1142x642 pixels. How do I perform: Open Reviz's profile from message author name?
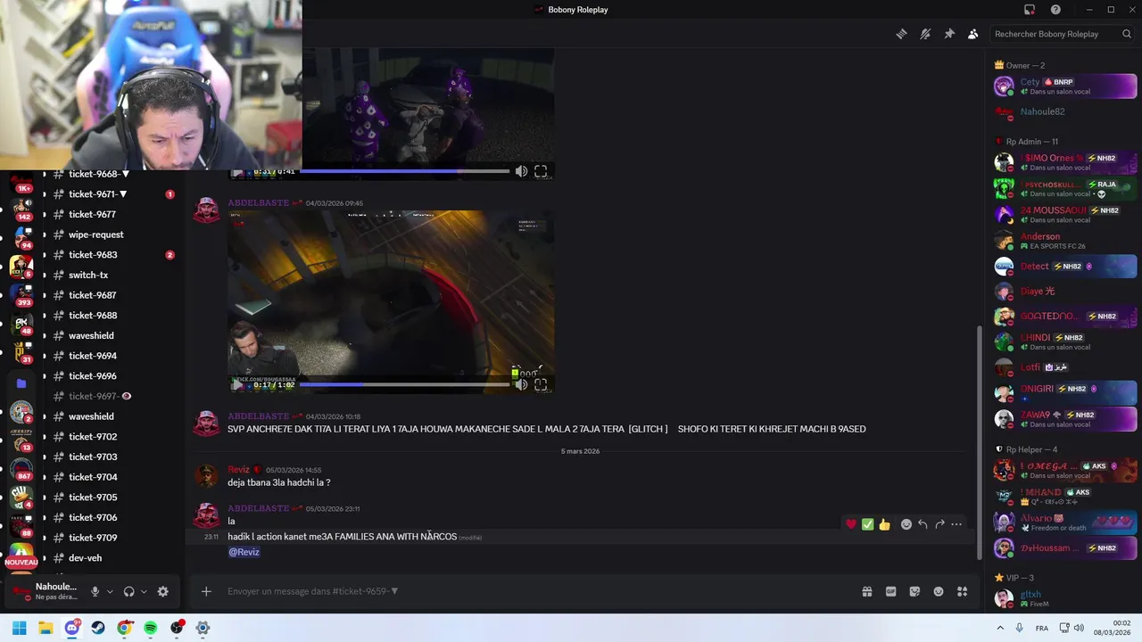[238, 470]
